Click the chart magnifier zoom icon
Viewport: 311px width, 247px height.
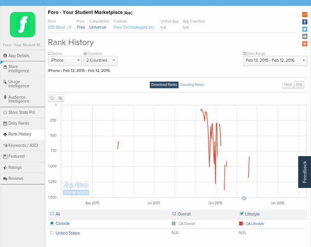(x=60, y=98)
